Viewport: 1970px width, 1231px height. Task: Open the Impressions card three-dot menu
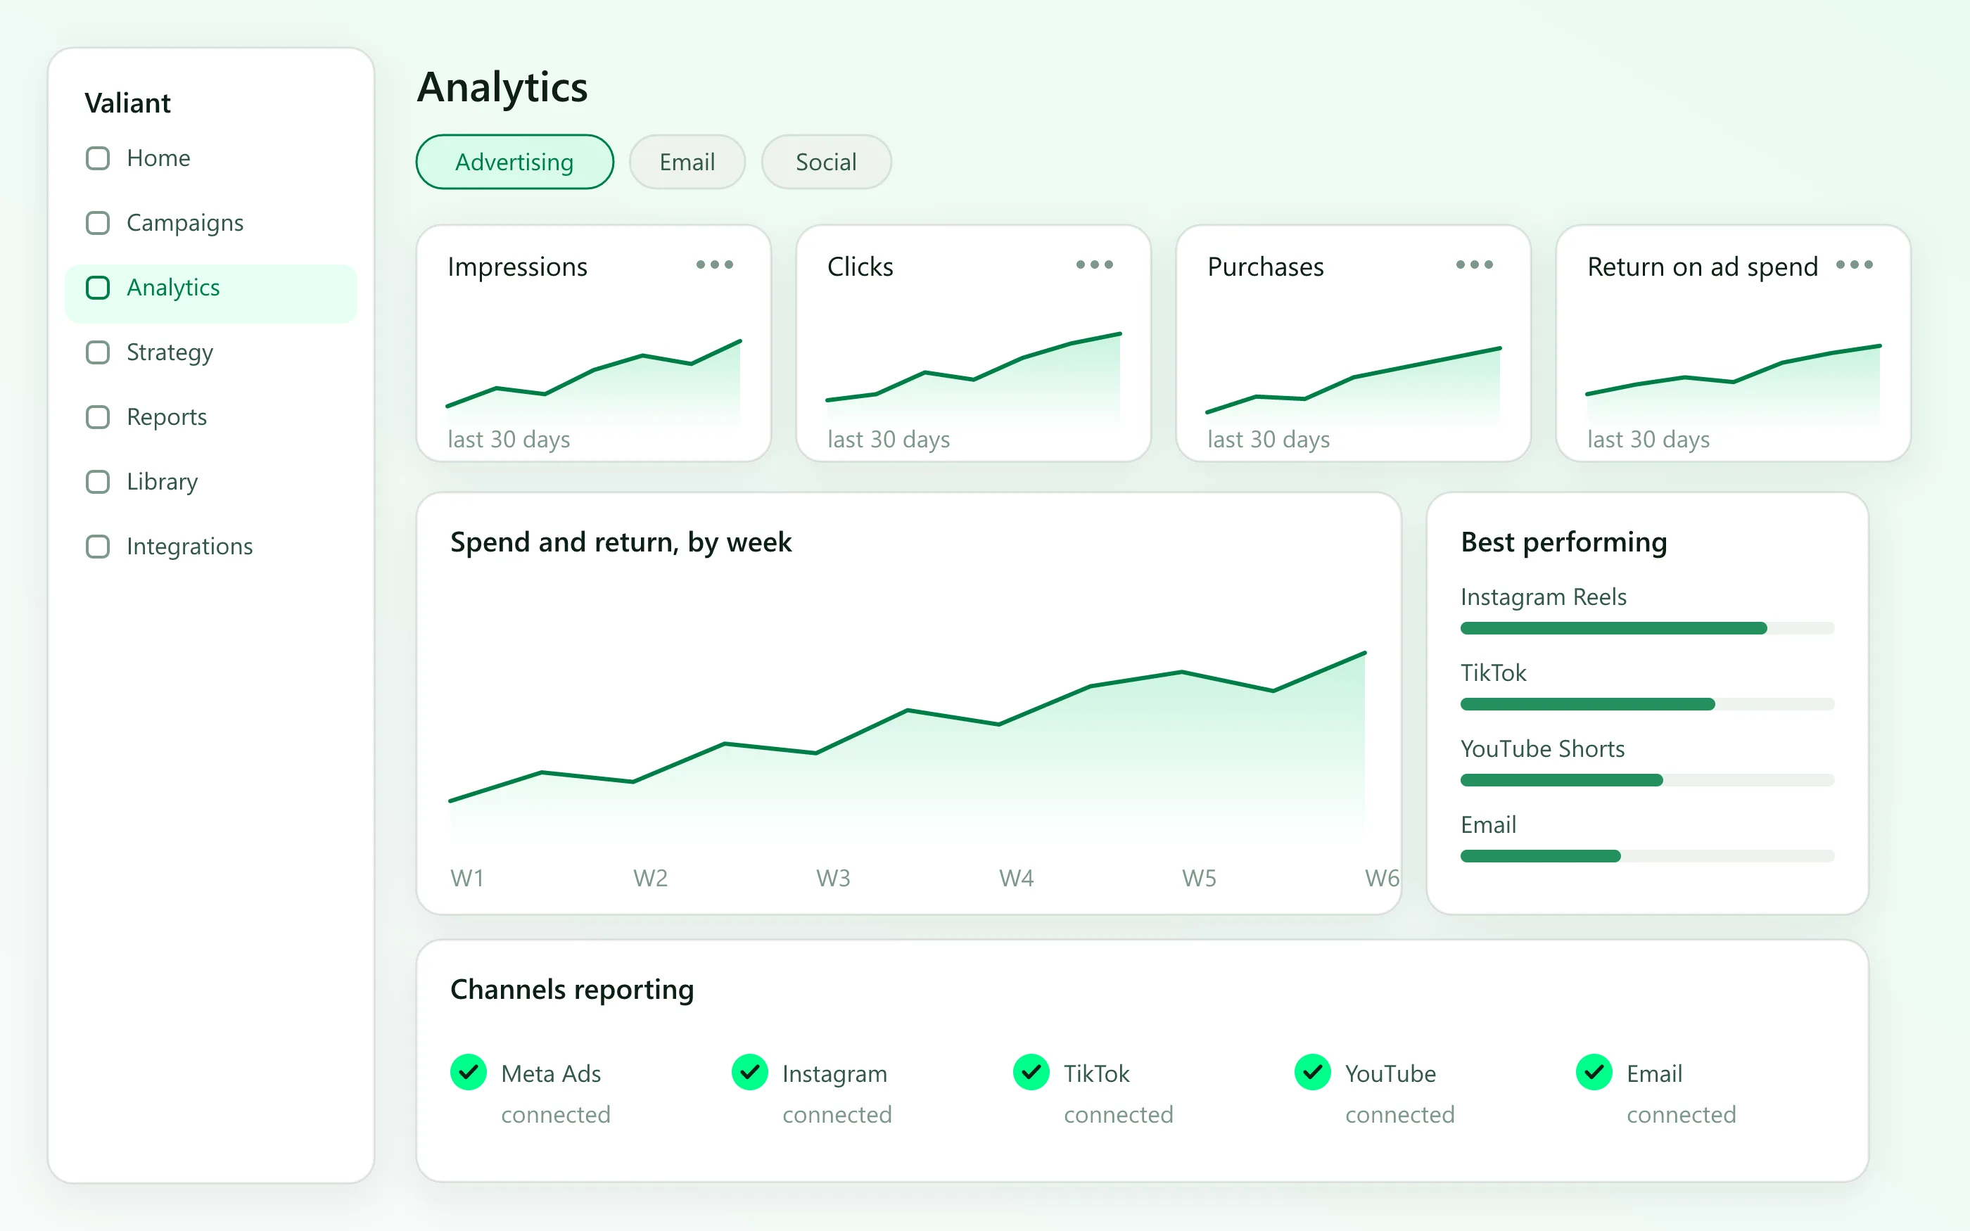715,264
